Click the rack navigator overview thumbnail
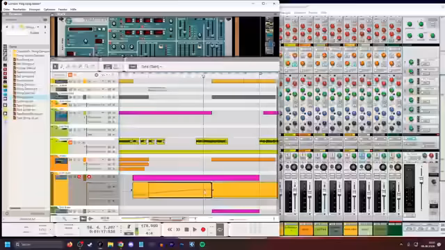445x250 pixels. click(269, 36)
